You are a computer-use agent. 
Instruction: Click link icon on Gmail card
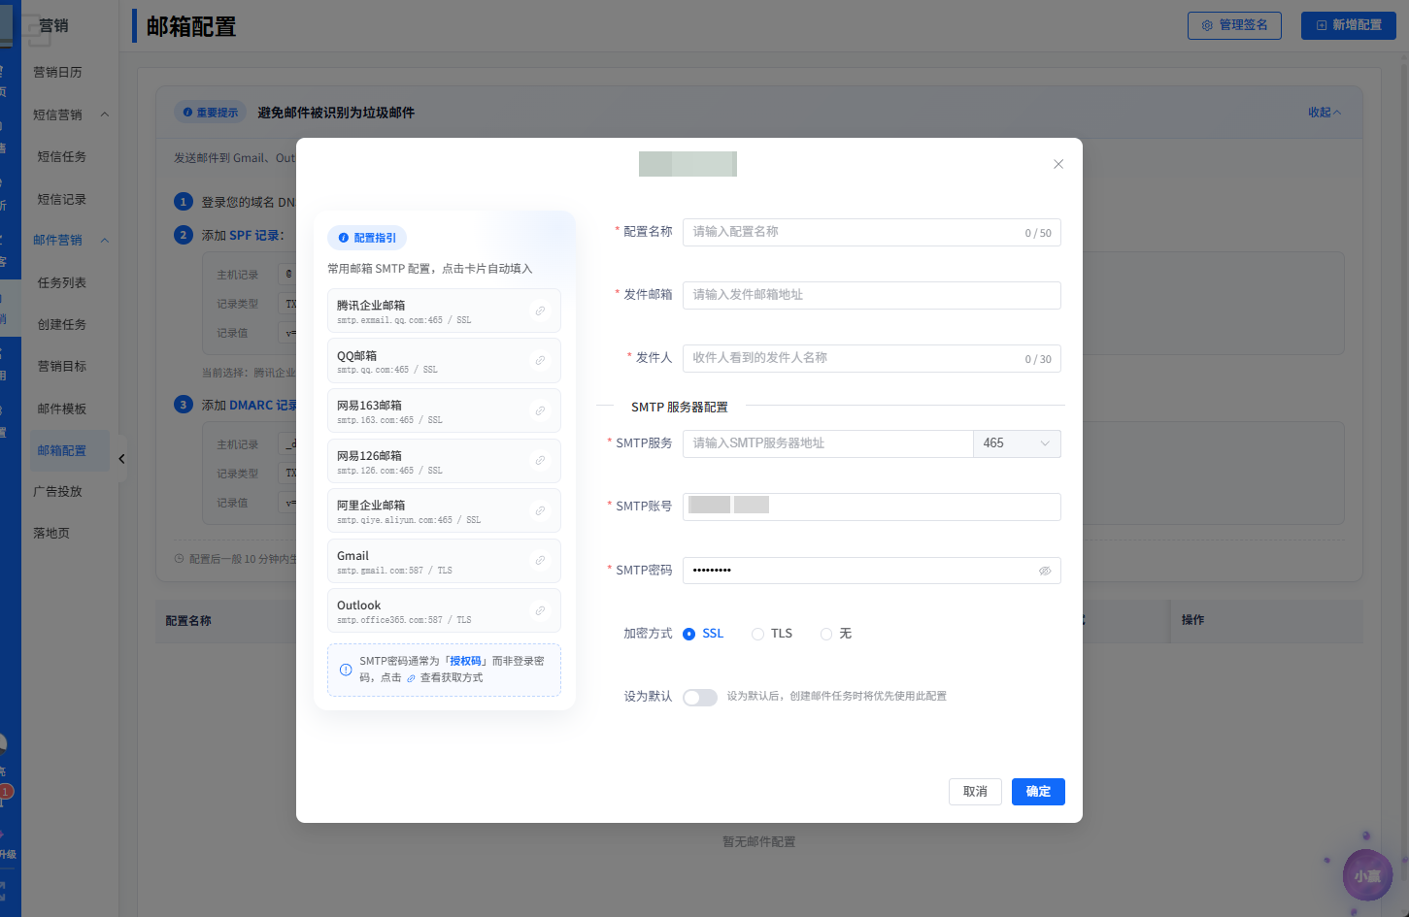(540, 561)
